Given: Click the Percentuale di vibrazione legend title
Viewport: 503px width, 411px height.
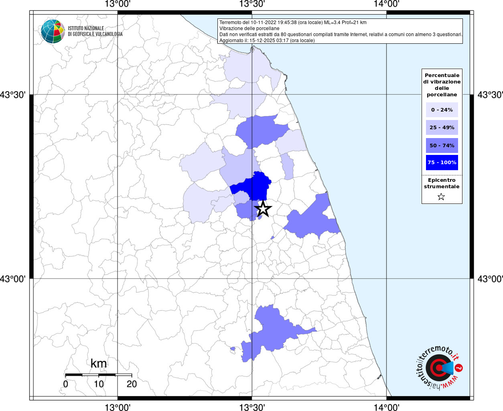Looking at the screenshot, I should click(x=442, y=85).
